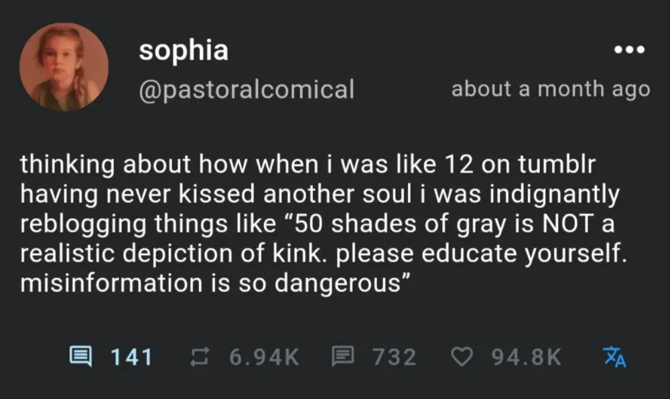This screenshot has height=399, width=670.
Task: View the 732 quotes count
Action: coord(394,357)
